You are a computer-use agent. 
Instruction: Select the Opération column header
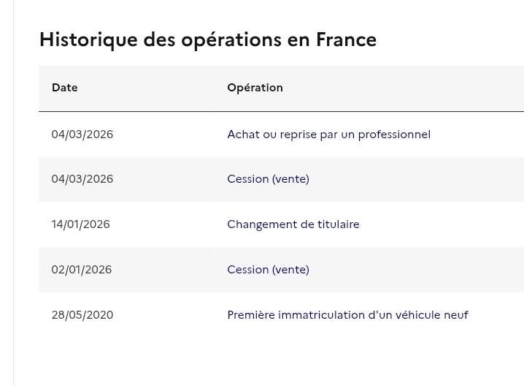point(255,88)
